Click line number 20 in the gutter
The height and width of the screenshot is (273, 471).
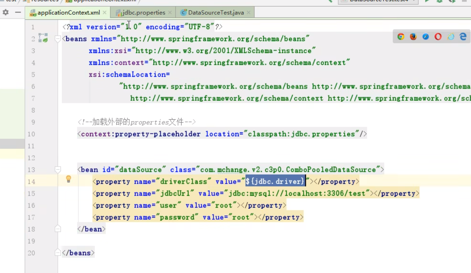pos(31,253)
